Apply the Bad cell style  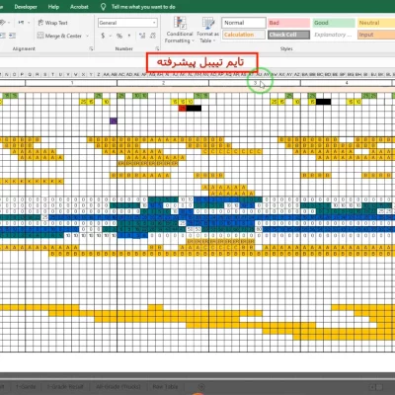pos(288,23)
